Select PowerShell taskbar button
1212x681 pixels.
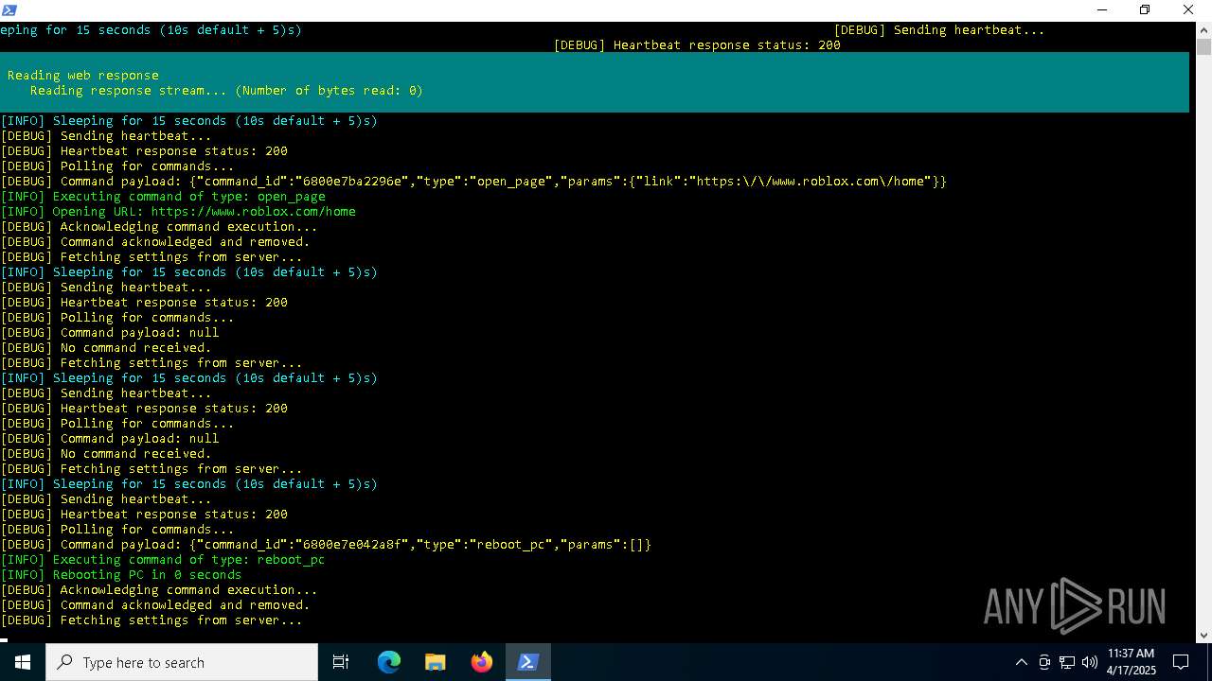click(528, 662)
